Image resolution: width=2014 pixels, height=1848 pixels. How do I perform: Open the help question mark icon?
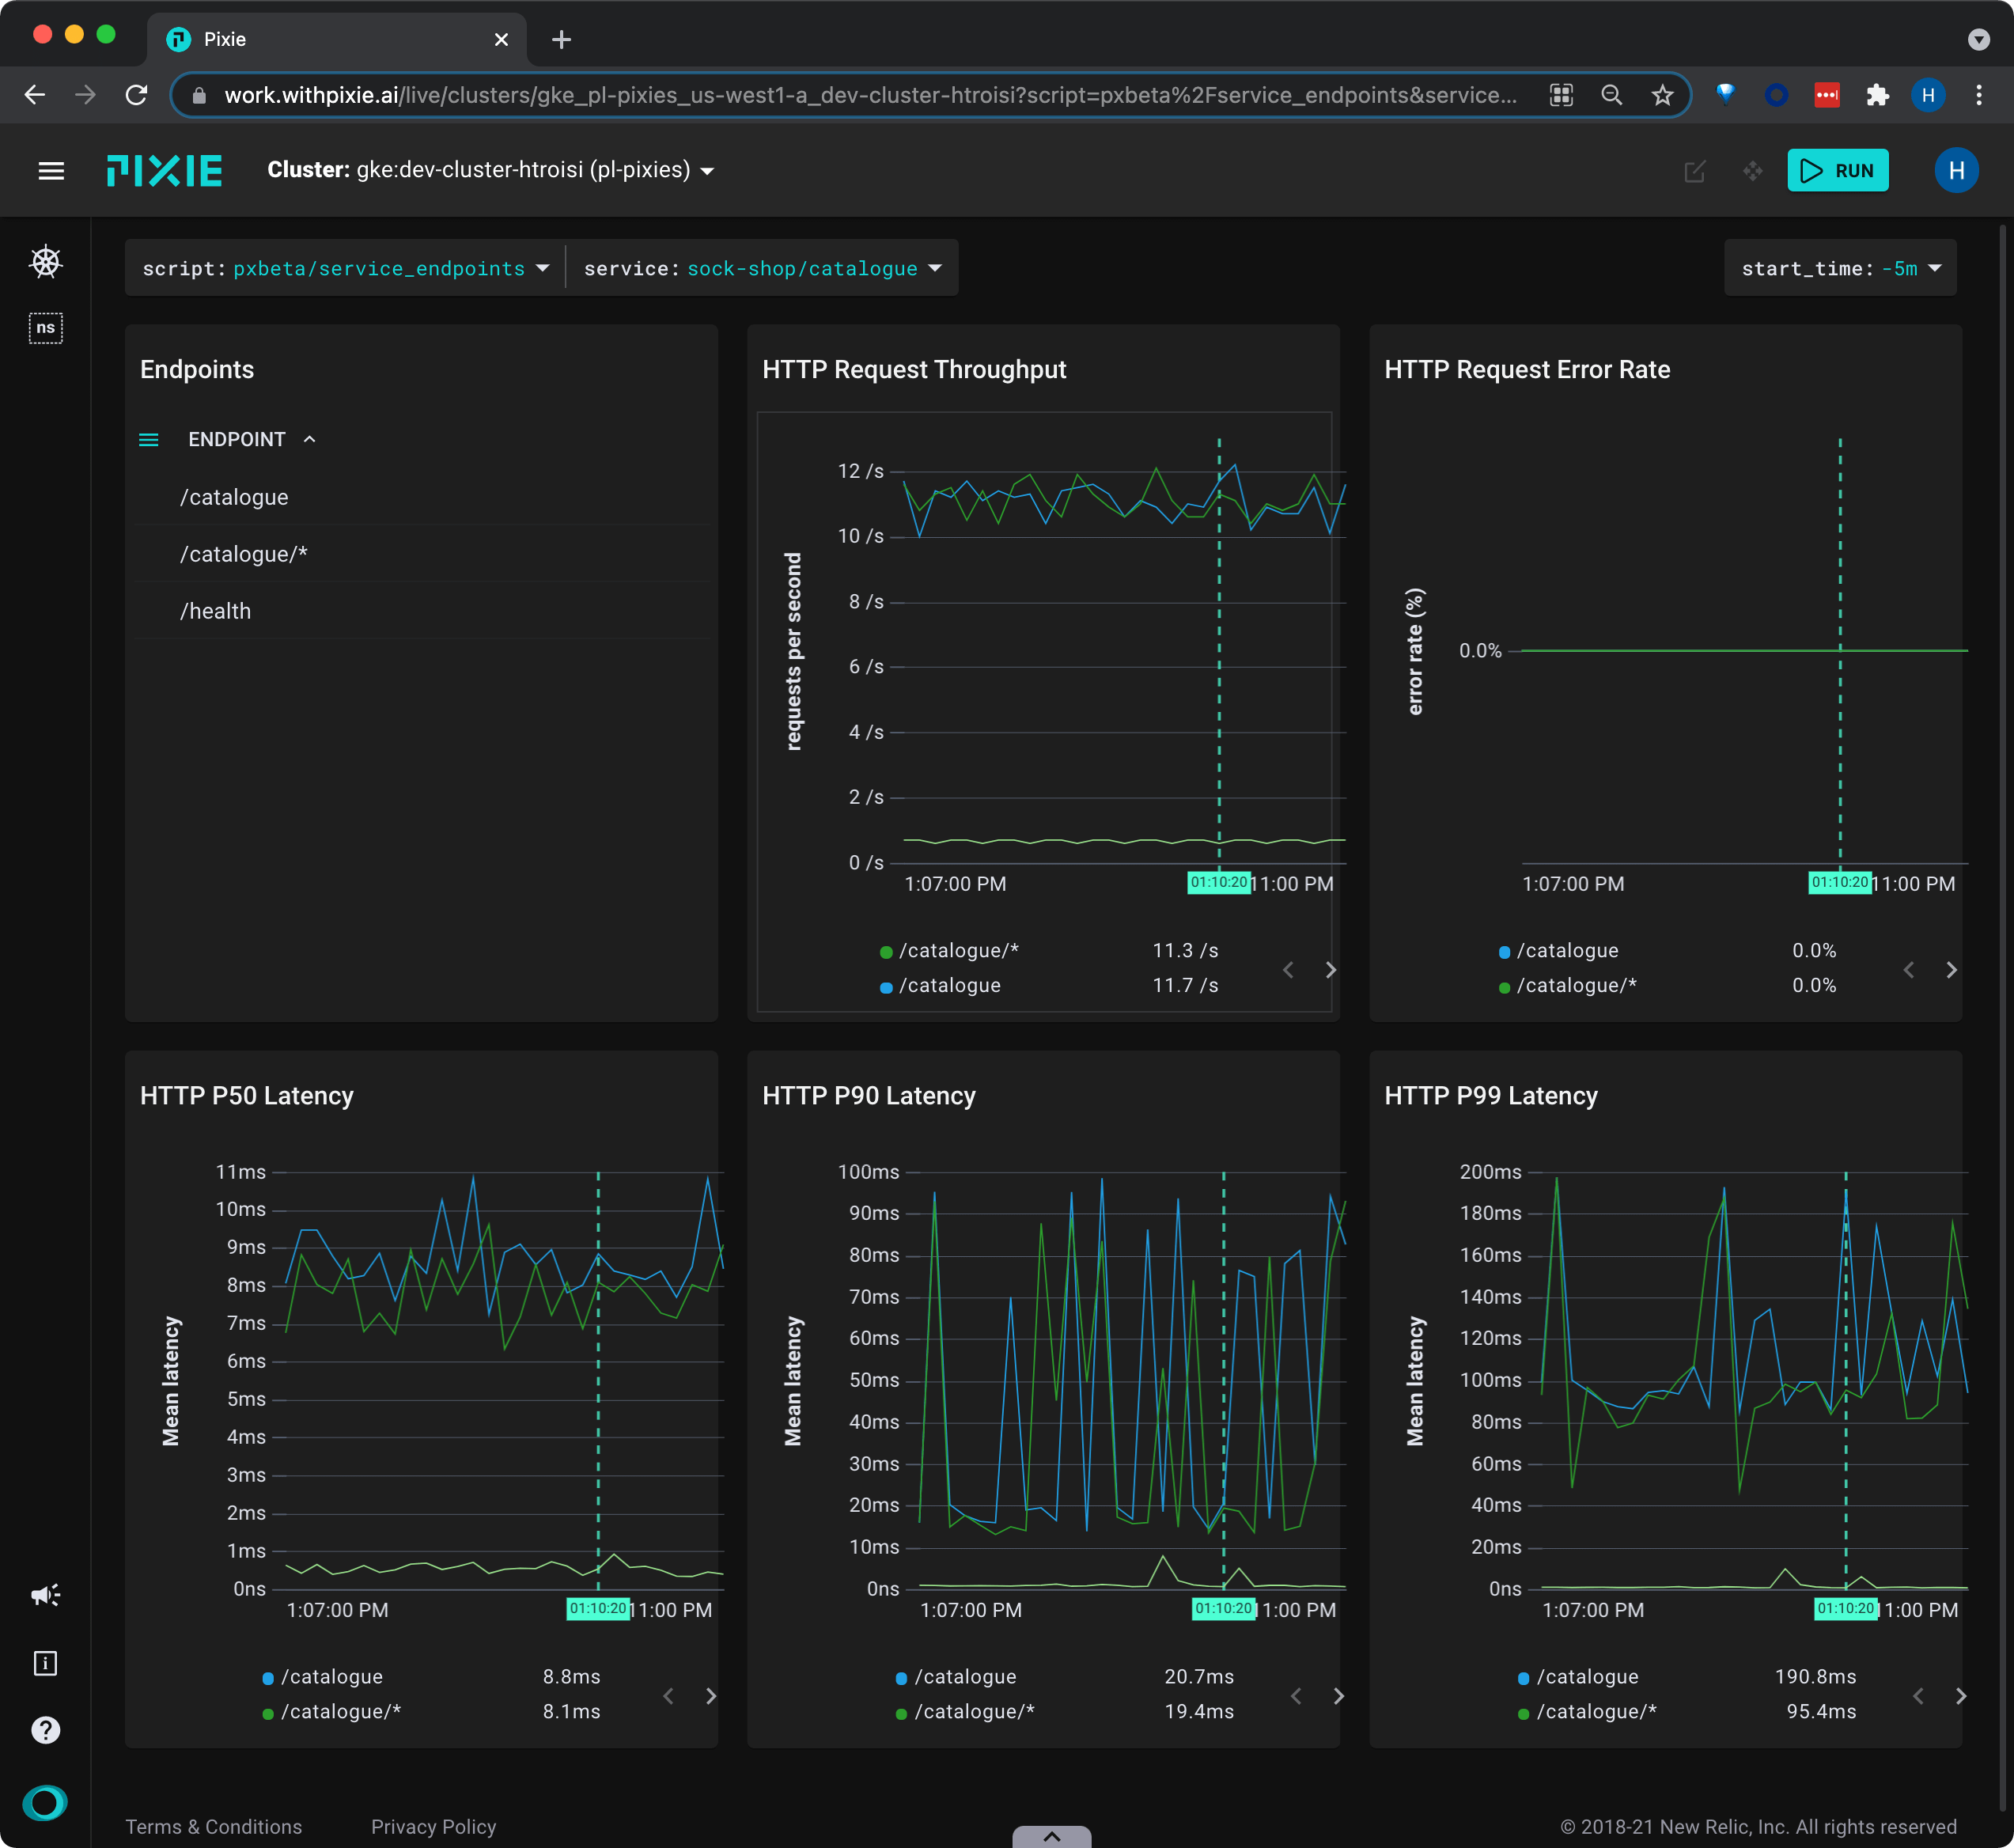tap(46, 1730)
